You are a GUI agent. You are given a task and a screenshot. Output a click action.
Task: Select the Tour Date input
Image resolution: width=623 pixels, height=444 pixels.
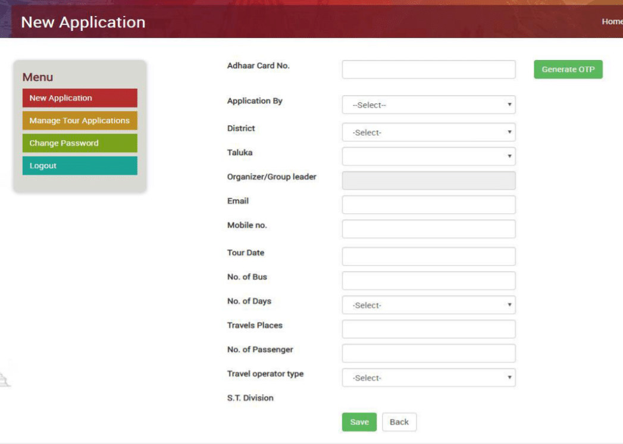coord(428,256)
